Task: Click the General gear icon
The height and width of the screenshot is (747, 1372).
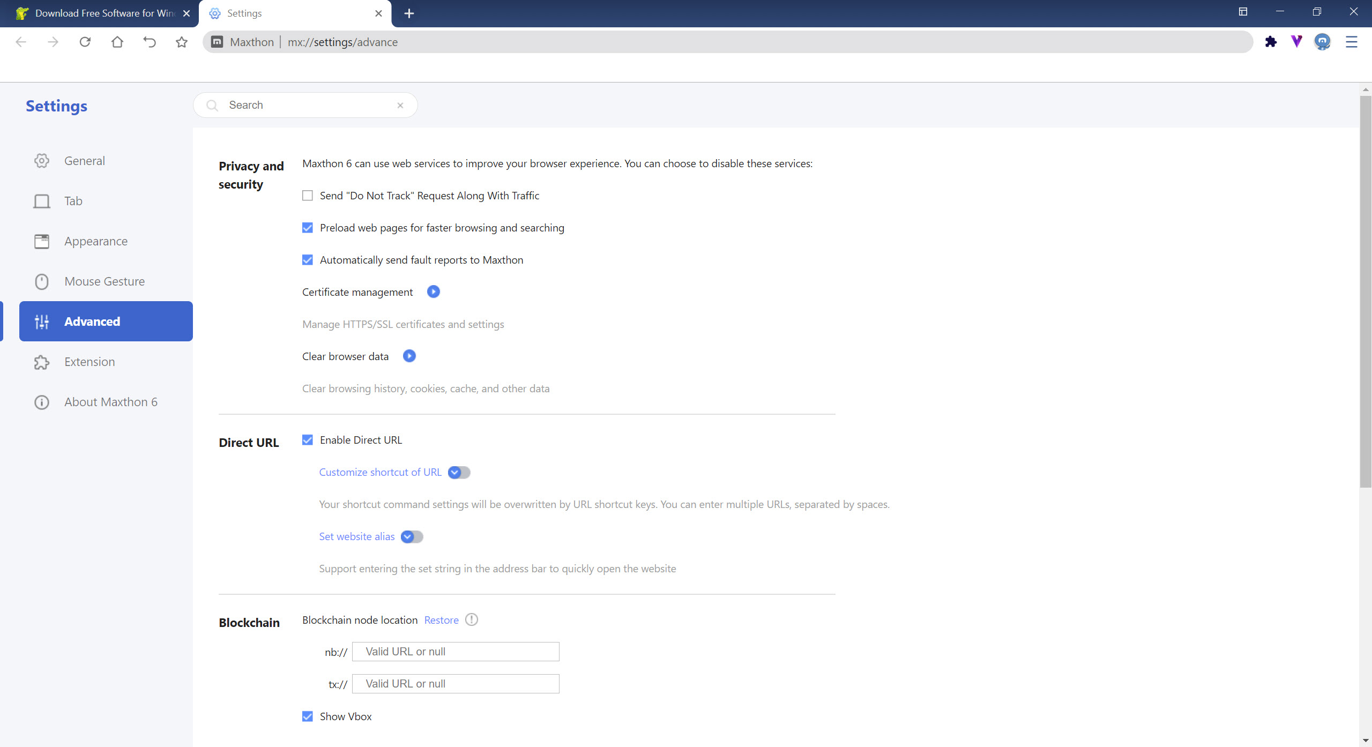Action: pos(42,161)
